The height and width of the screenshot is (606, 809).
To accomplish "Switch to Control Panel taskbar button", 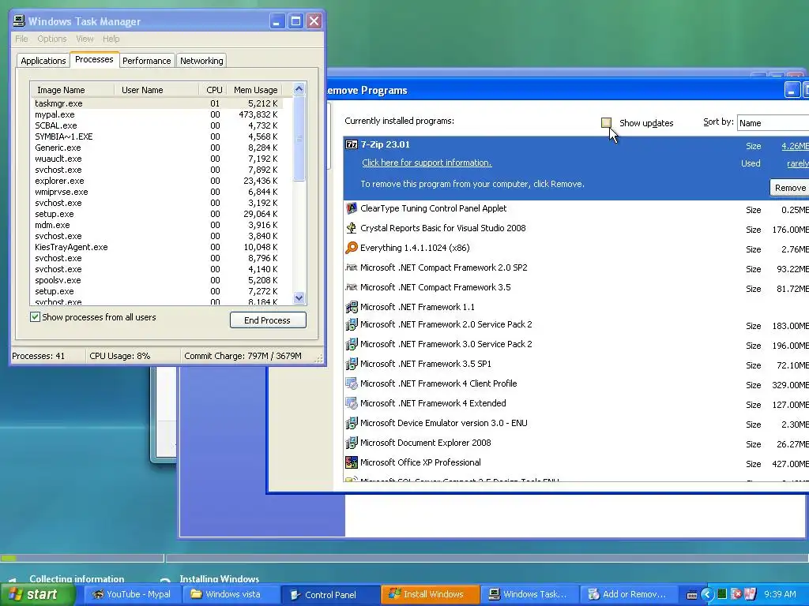I will point(330,595).
